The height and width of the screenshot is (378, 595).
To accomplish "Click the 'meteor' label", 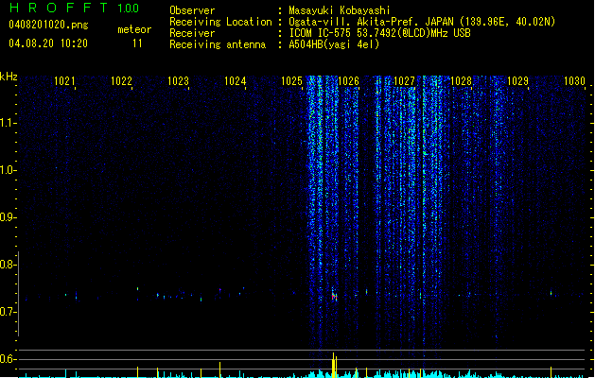I will tap(134, 29).
